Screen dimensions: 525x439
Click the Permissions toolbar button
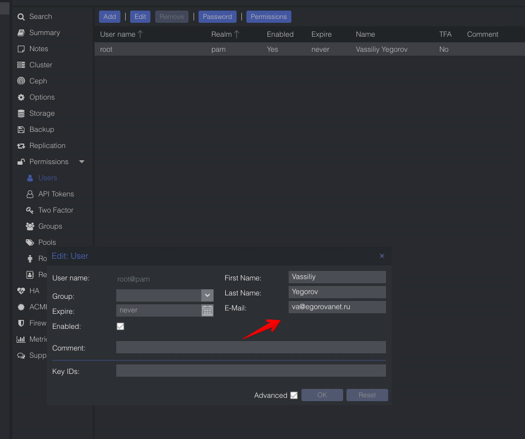pyautogui.click(x=269, y=17)
